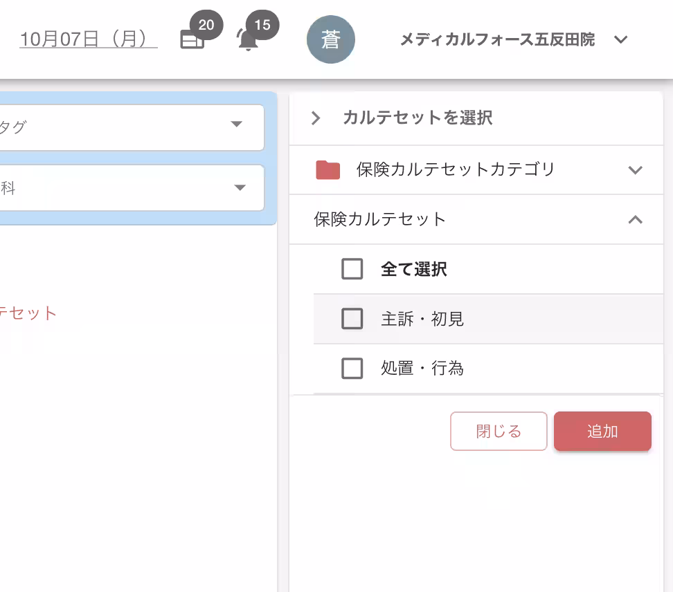Click the red カルテセット link on the left
Image resolution: width=673 pixels, height=592 pixels.
point(29,313)
